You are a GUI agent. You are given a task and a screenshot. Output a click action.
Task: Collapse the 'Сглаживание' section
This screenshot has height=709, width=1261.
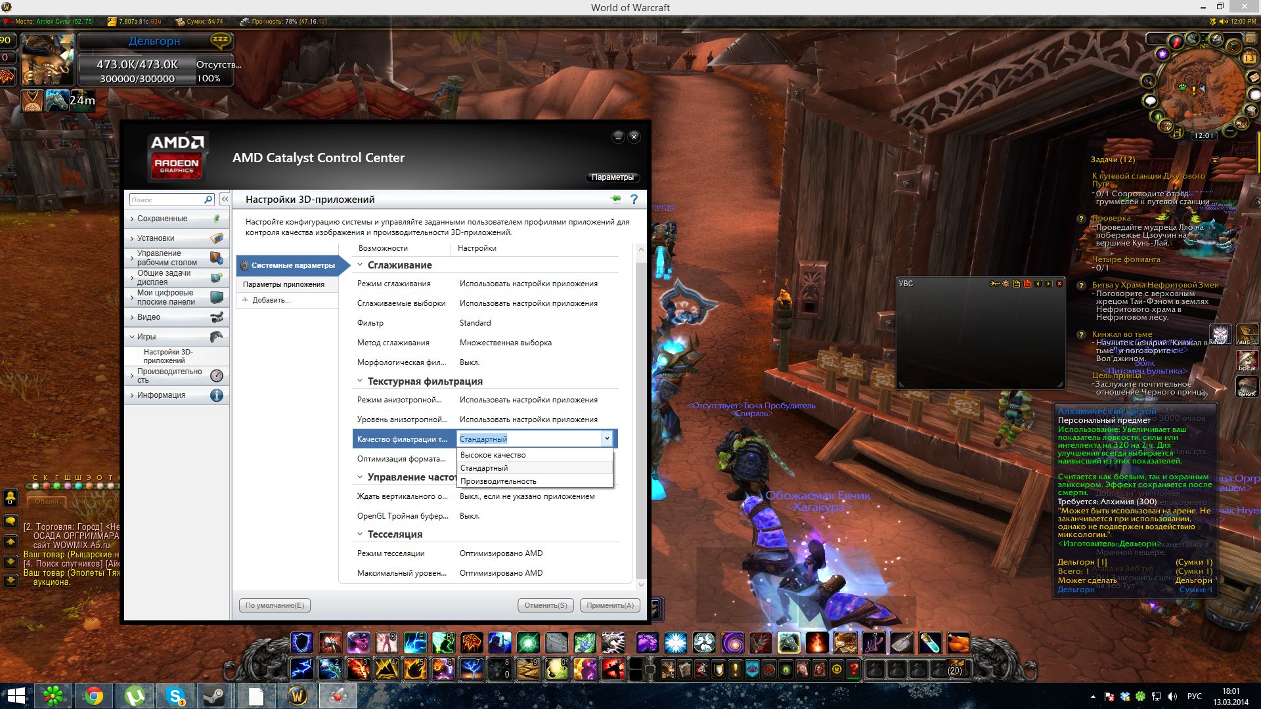pos(360,265)
